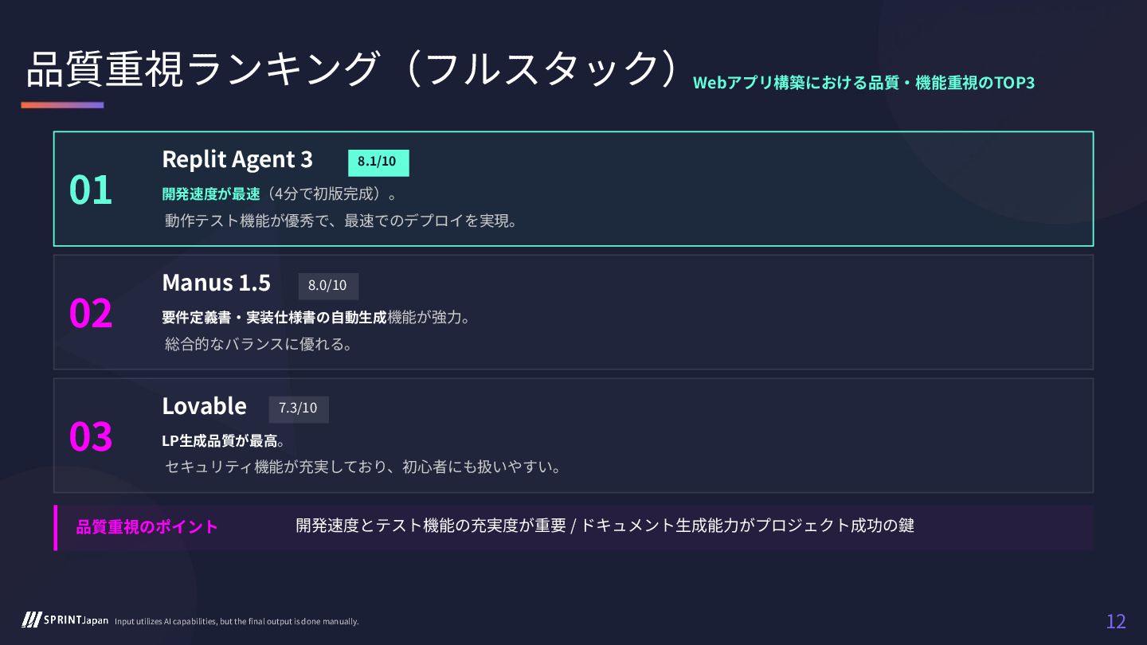Click the label 品質重視のポイント
The height and width of the screenshot is (645, 1147).
coord(147,527)
